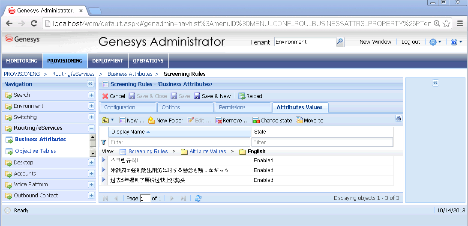Click the New Folder toolbar button

click(165, 121)
